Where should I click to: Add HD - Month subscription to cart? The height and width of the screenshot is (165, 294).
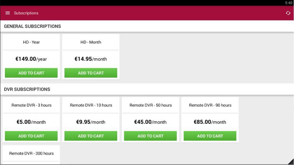coord(91,73)
